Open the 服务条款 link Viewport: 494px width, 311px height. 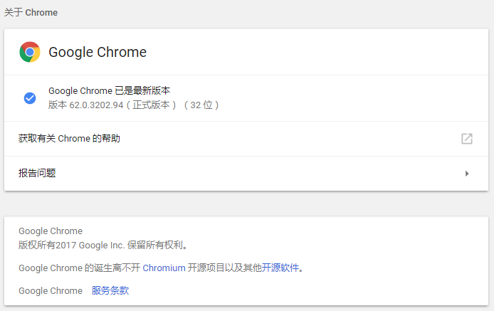coord(110,290)
